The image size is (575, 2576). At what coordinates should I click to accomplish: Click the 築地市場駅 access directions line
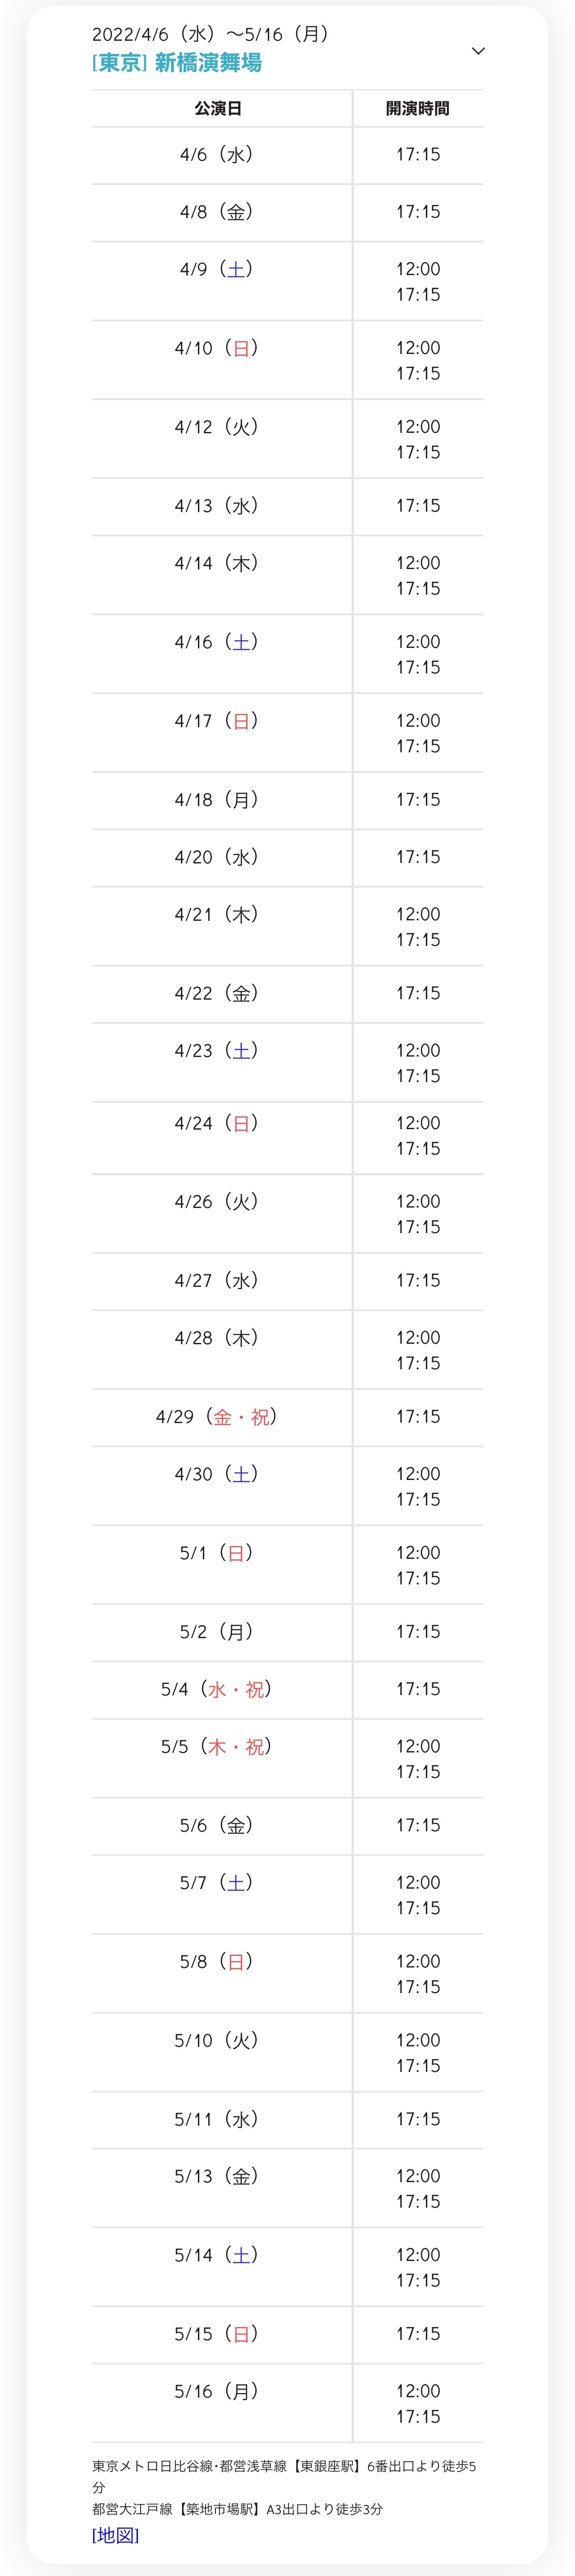tap(238, 2509)
